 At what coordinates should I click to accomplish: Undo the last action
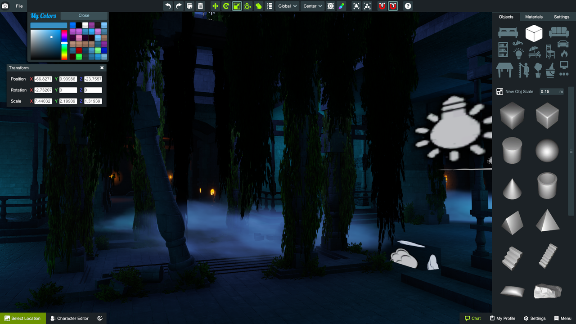click(x=168, y=6)
